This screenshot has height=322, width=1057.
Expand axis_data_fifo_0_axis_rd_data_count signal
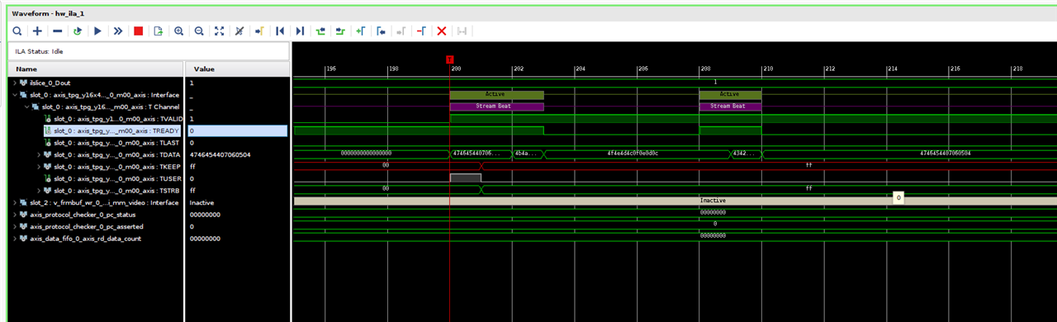pyautogui.click(x=14, y=238)
